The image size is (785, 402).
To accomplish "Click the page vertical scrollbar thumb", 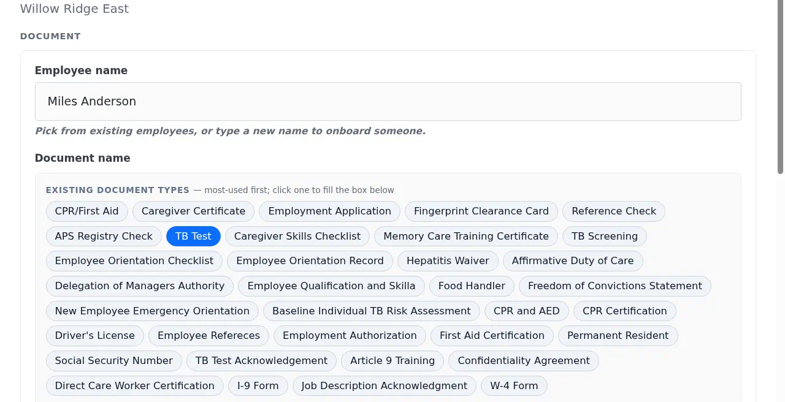I will click(x=780, y=86).
